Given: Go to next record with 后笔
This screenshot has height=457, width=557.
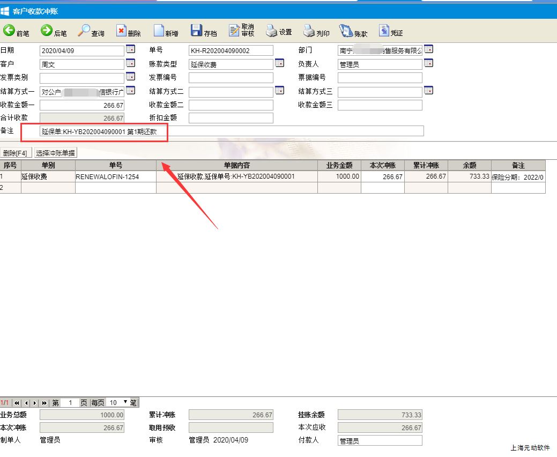Looking at the screenshot, I should click(54, 32).
